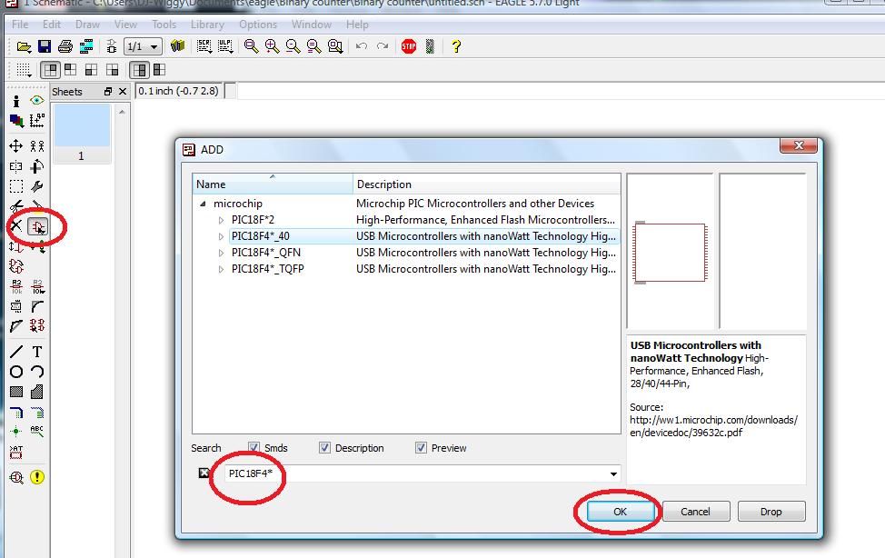Confirm with the OK button
Viewport: 885px width, 558px height.
click(x=621, y=512)
